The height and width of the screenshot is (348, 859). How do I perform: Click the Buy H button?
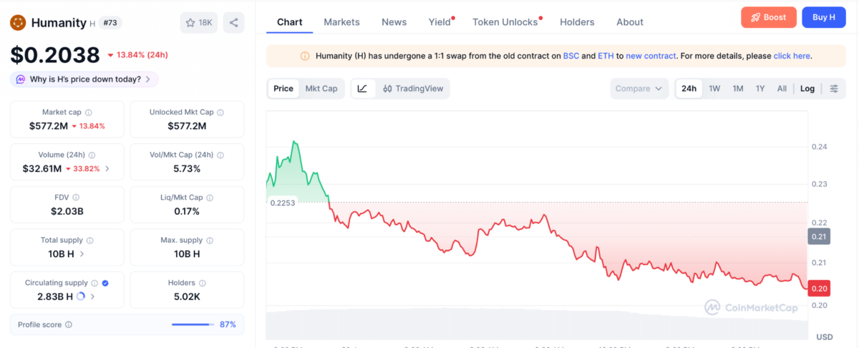click(x=823, y=17)
